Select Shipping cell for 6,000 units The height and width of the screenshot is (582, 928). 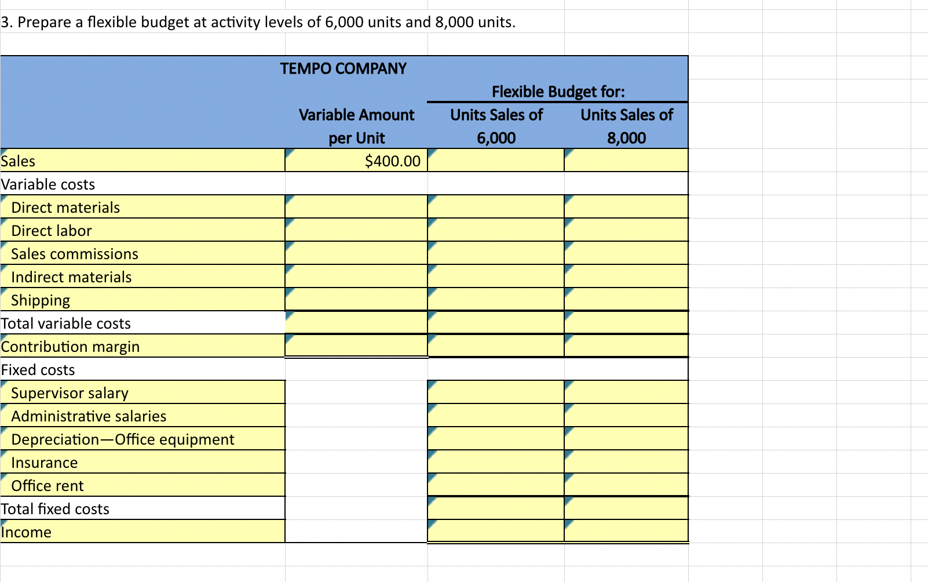pyautogui.click(x=496, y=300)
